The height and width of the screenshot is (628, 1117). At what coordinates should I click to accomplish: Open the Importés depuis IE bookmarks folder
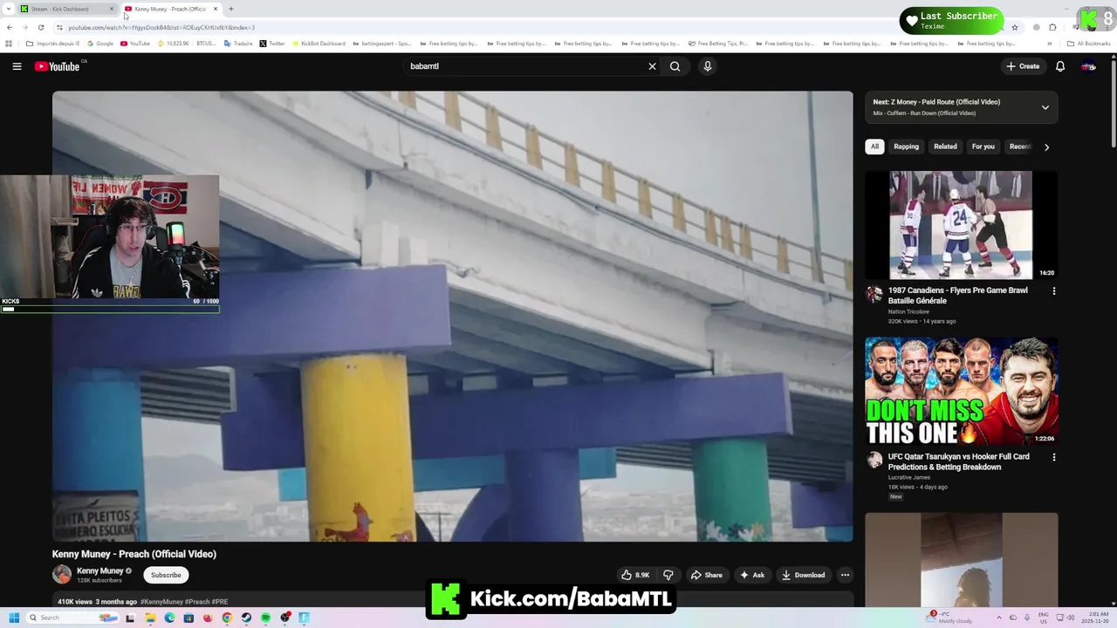[x=52, y=43]
